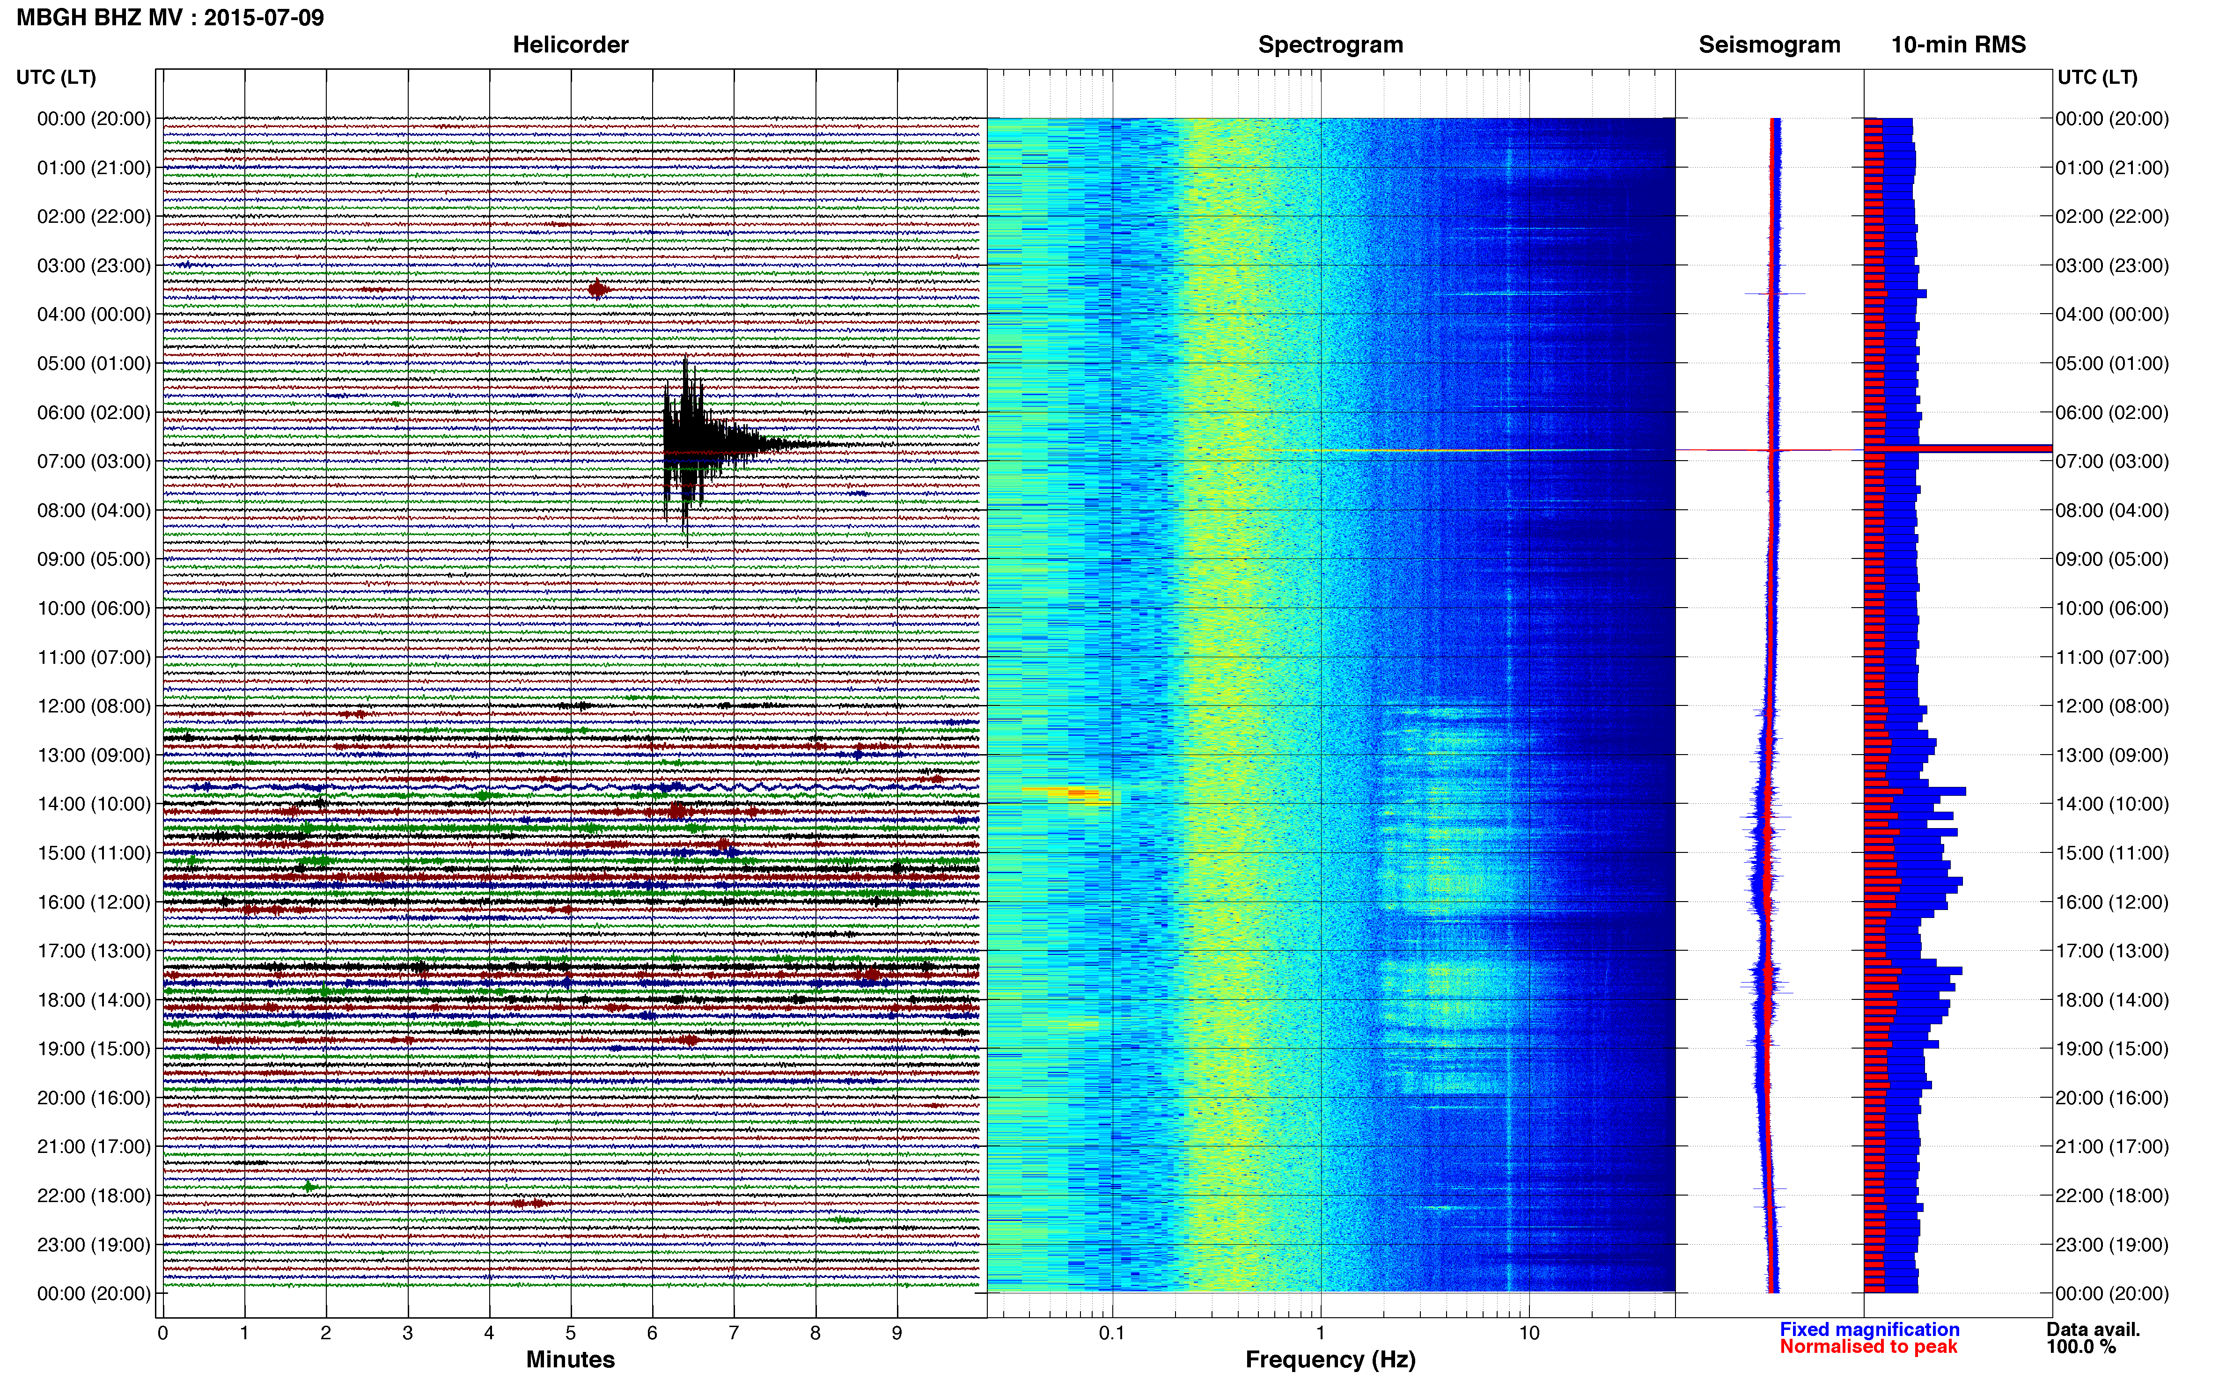The height and width of the screenshot is (1387, 2219).
Task: Click the left-axis time label '07:00 (03:00)'
Action: (x=94, y=462)
